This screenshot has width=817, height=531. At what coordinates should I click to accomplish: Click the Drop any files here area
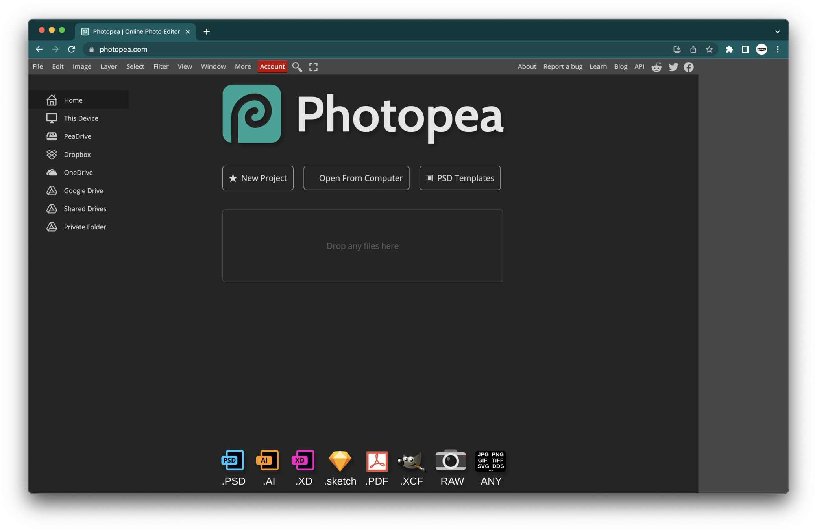pos(362,246)
